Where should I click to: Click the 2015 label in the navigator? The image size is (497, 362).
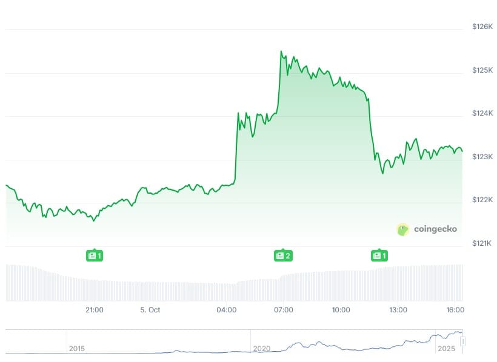pyautogui.click(x=77, y=349)
